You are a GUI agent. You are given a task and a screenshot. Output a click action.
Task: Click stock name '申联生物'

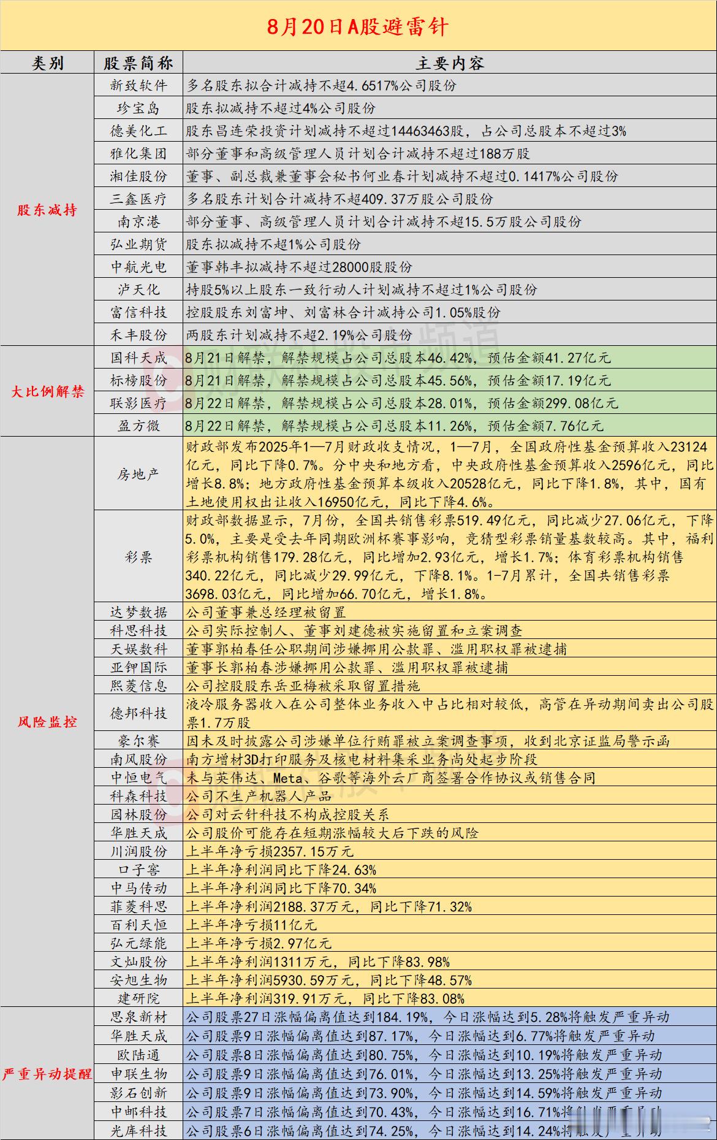(x=138, y=1074)
